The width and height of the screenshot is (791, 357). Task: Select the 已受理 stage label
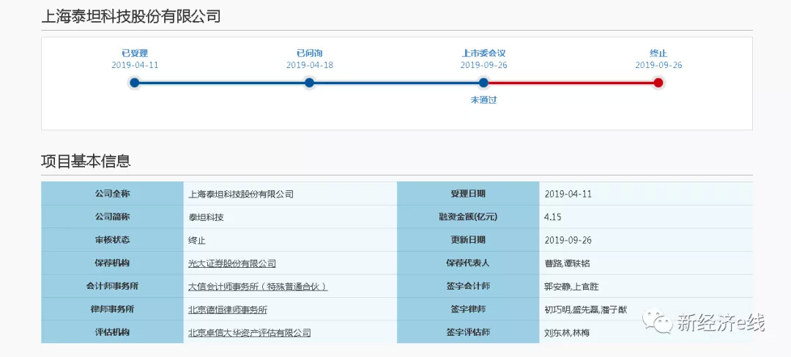[135, 53]
